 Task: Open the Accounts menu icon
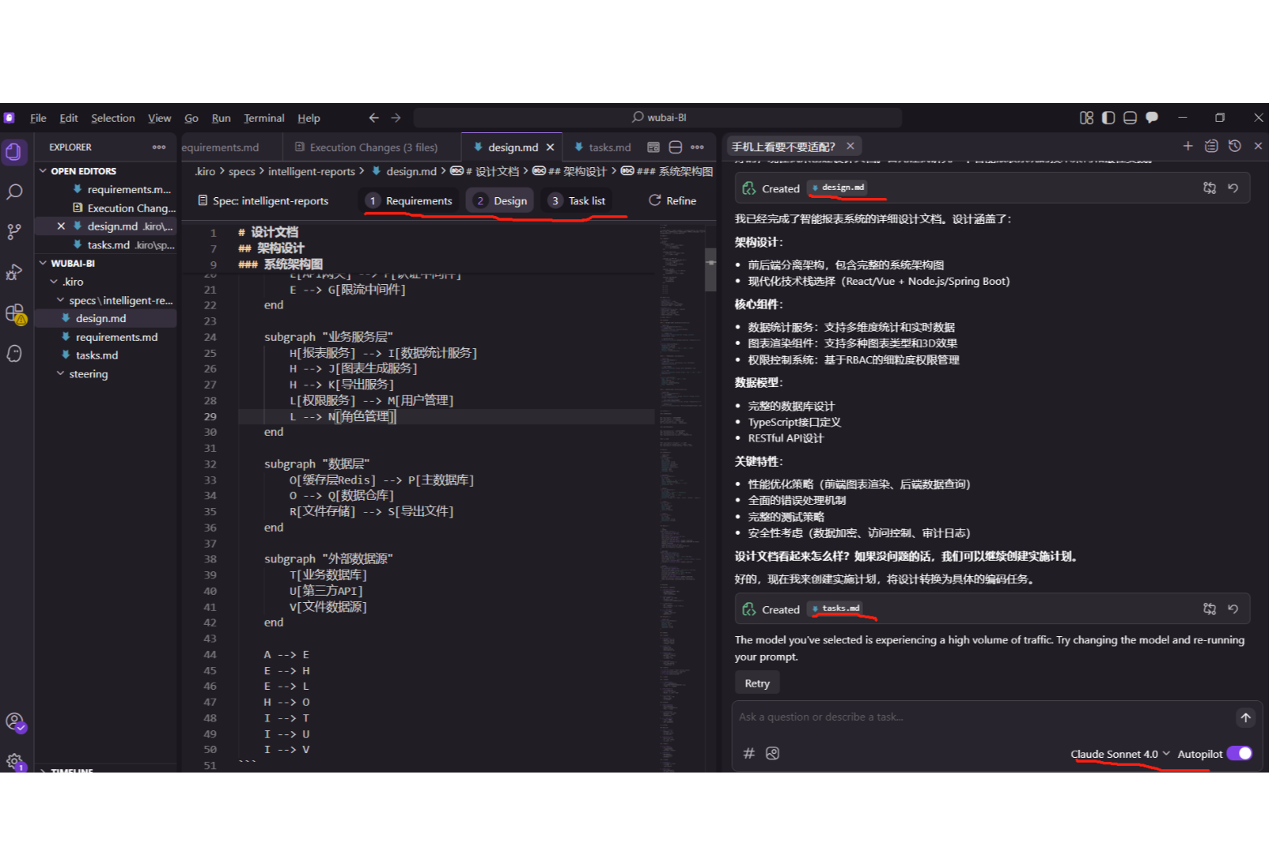click(x=15, y=721)
